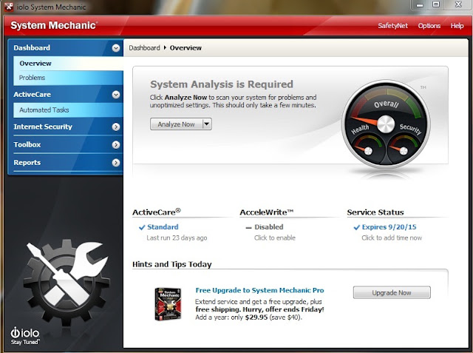Open Free Upgrade to System Mechanic Pro link

click(259, 291)
